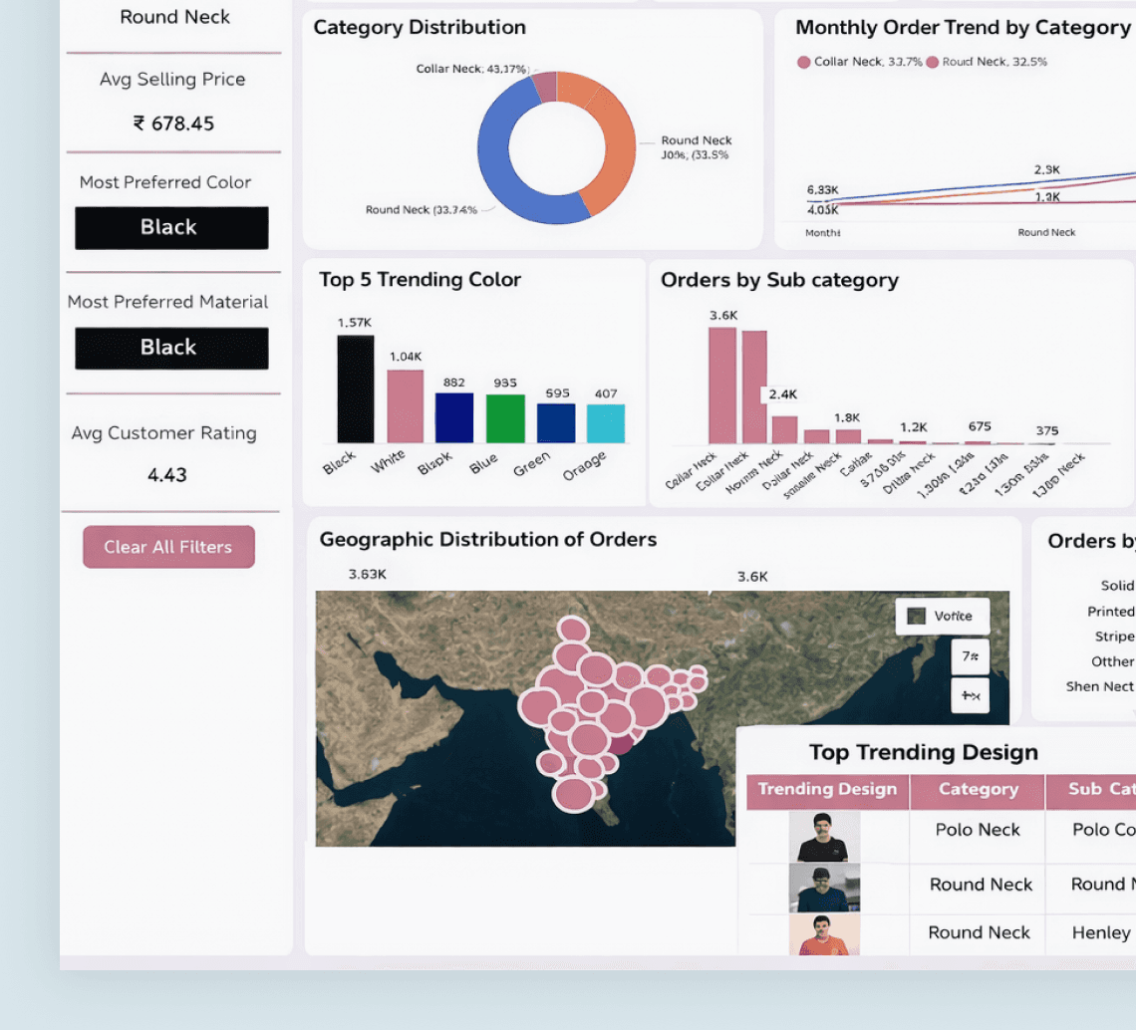1136x1030 pixels.
Task: Click the largest southern map bubble
Action: tap(574, 794)
